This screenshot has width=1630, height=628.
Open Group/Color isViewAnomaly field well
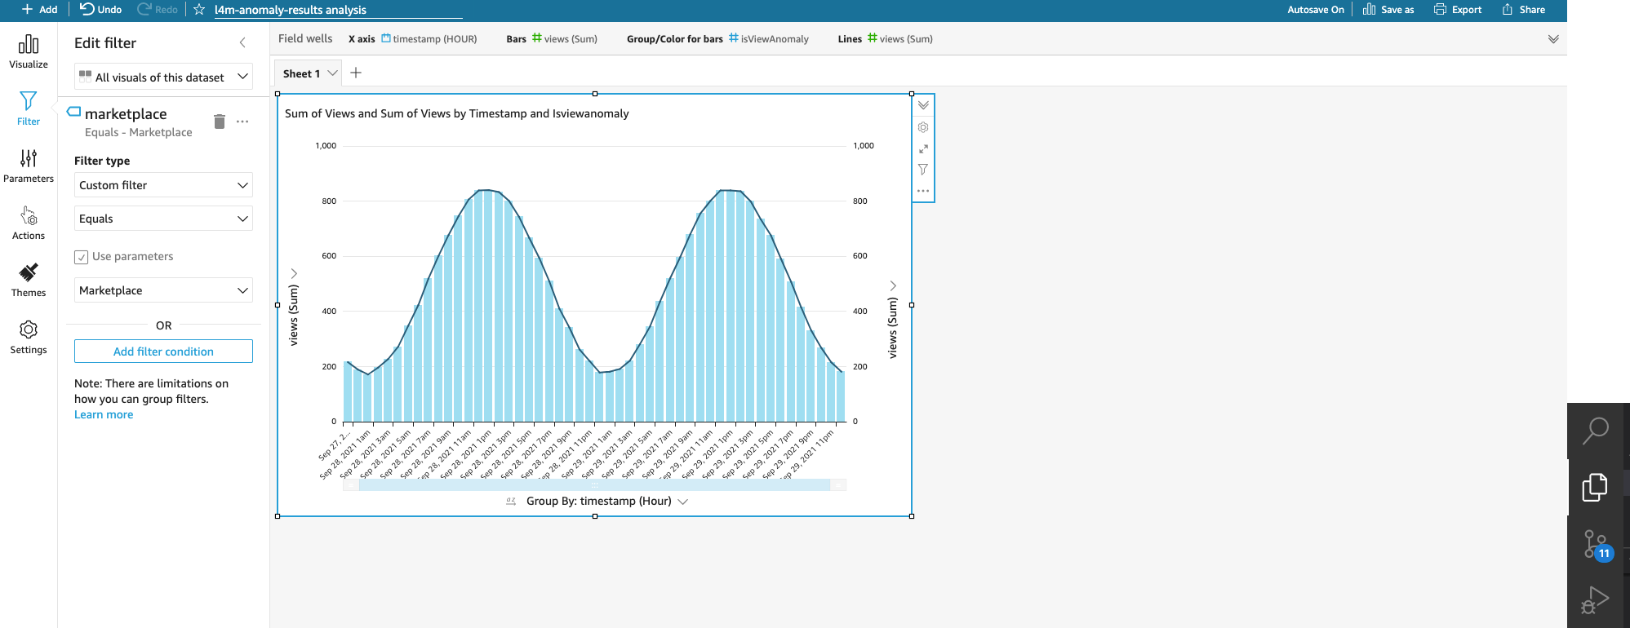[769, 38]
